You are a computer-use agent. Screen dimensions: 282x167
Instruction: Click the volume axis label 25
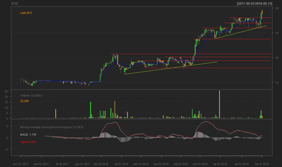(6, 91)
